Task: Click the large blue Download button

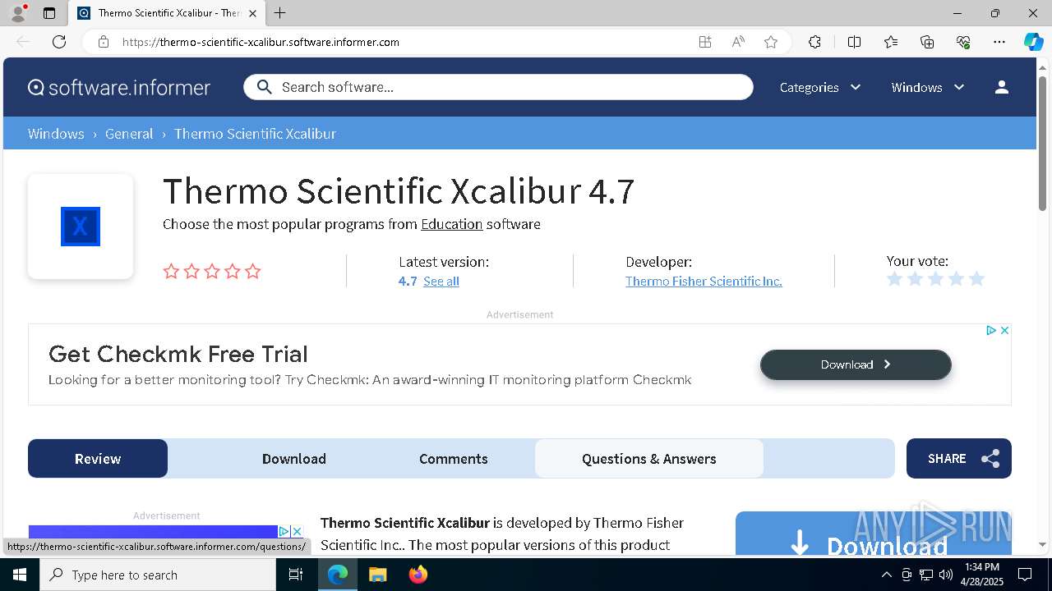Action: click(x=873, y=534)
